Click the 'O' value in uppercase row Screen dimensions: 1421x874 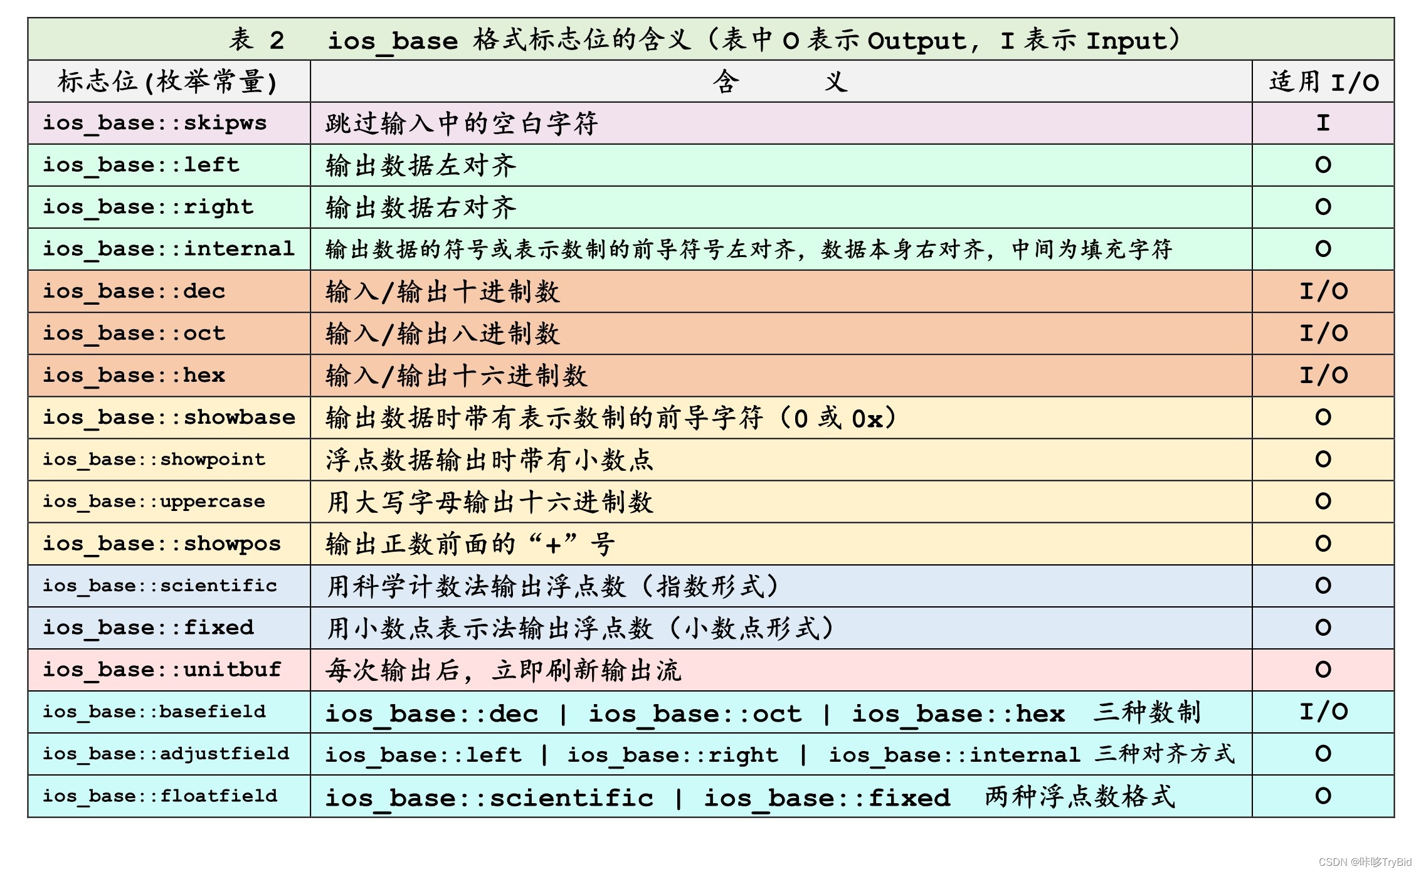[1323, 501]
